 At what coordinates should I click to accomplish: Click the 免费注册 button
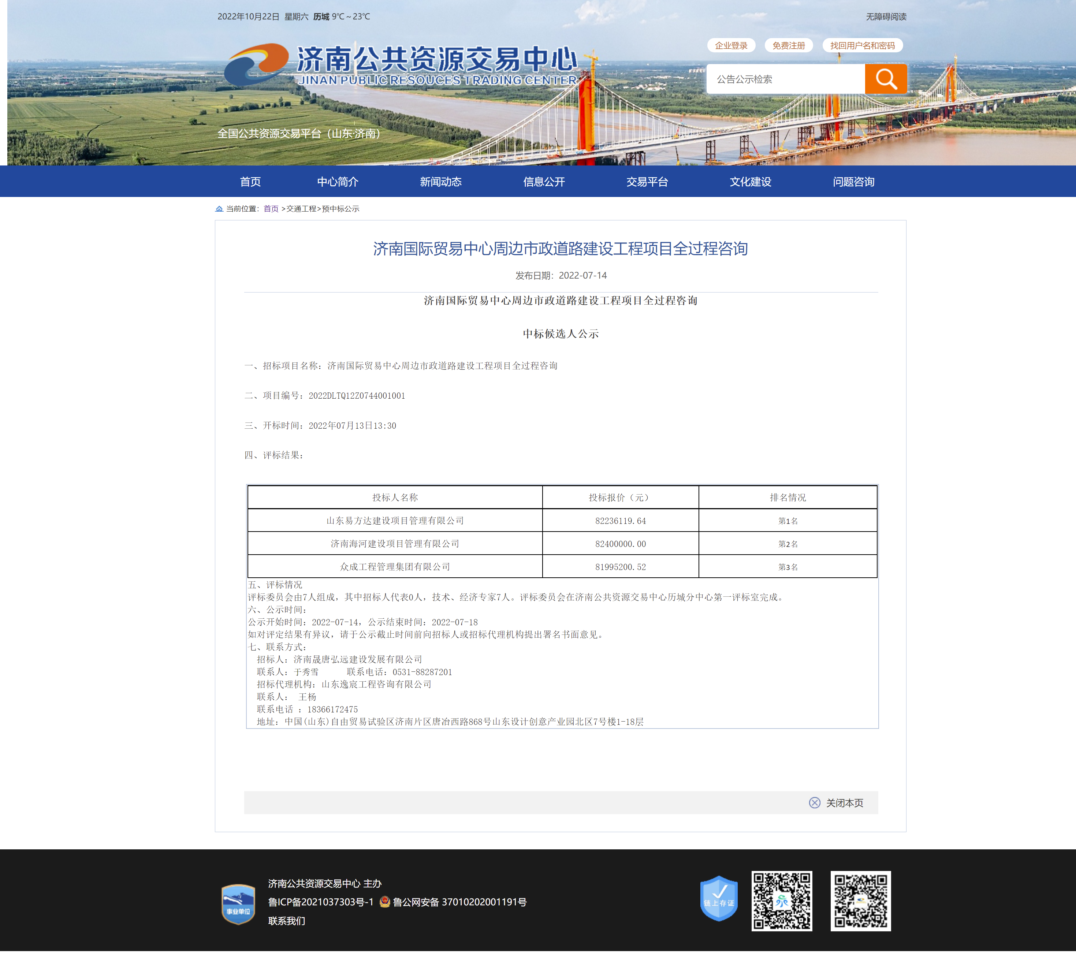[x=789, y=45]
